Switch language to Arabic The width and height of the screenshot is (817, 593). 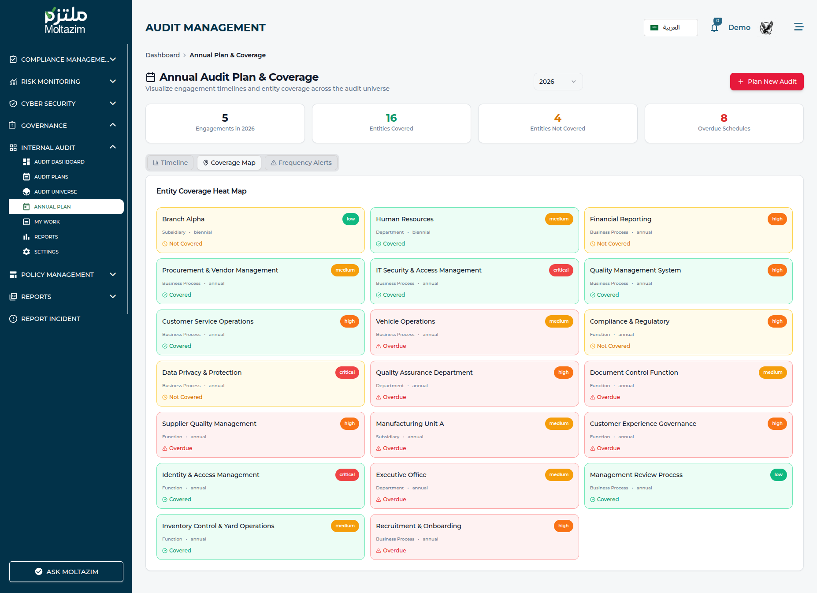point(670,27)
